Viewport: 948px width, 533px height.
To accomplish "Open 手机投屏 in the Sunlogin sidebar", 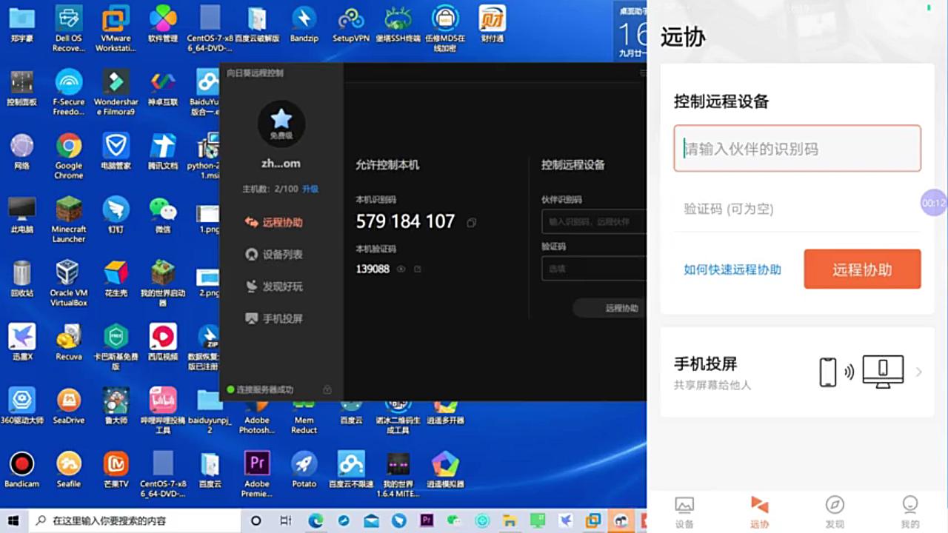I will pyautogui.click(x=274, y=318).
